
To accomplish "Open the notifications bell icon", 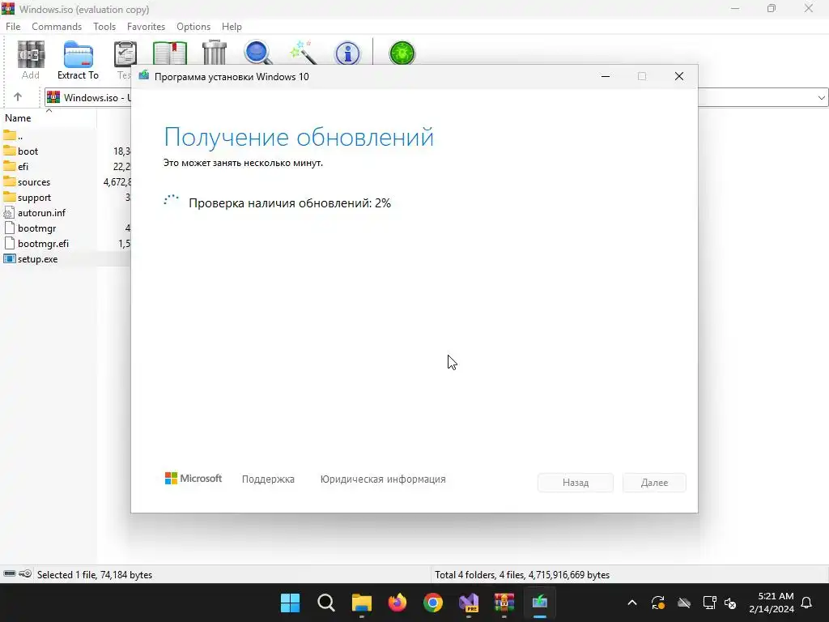I will point(807,603).
